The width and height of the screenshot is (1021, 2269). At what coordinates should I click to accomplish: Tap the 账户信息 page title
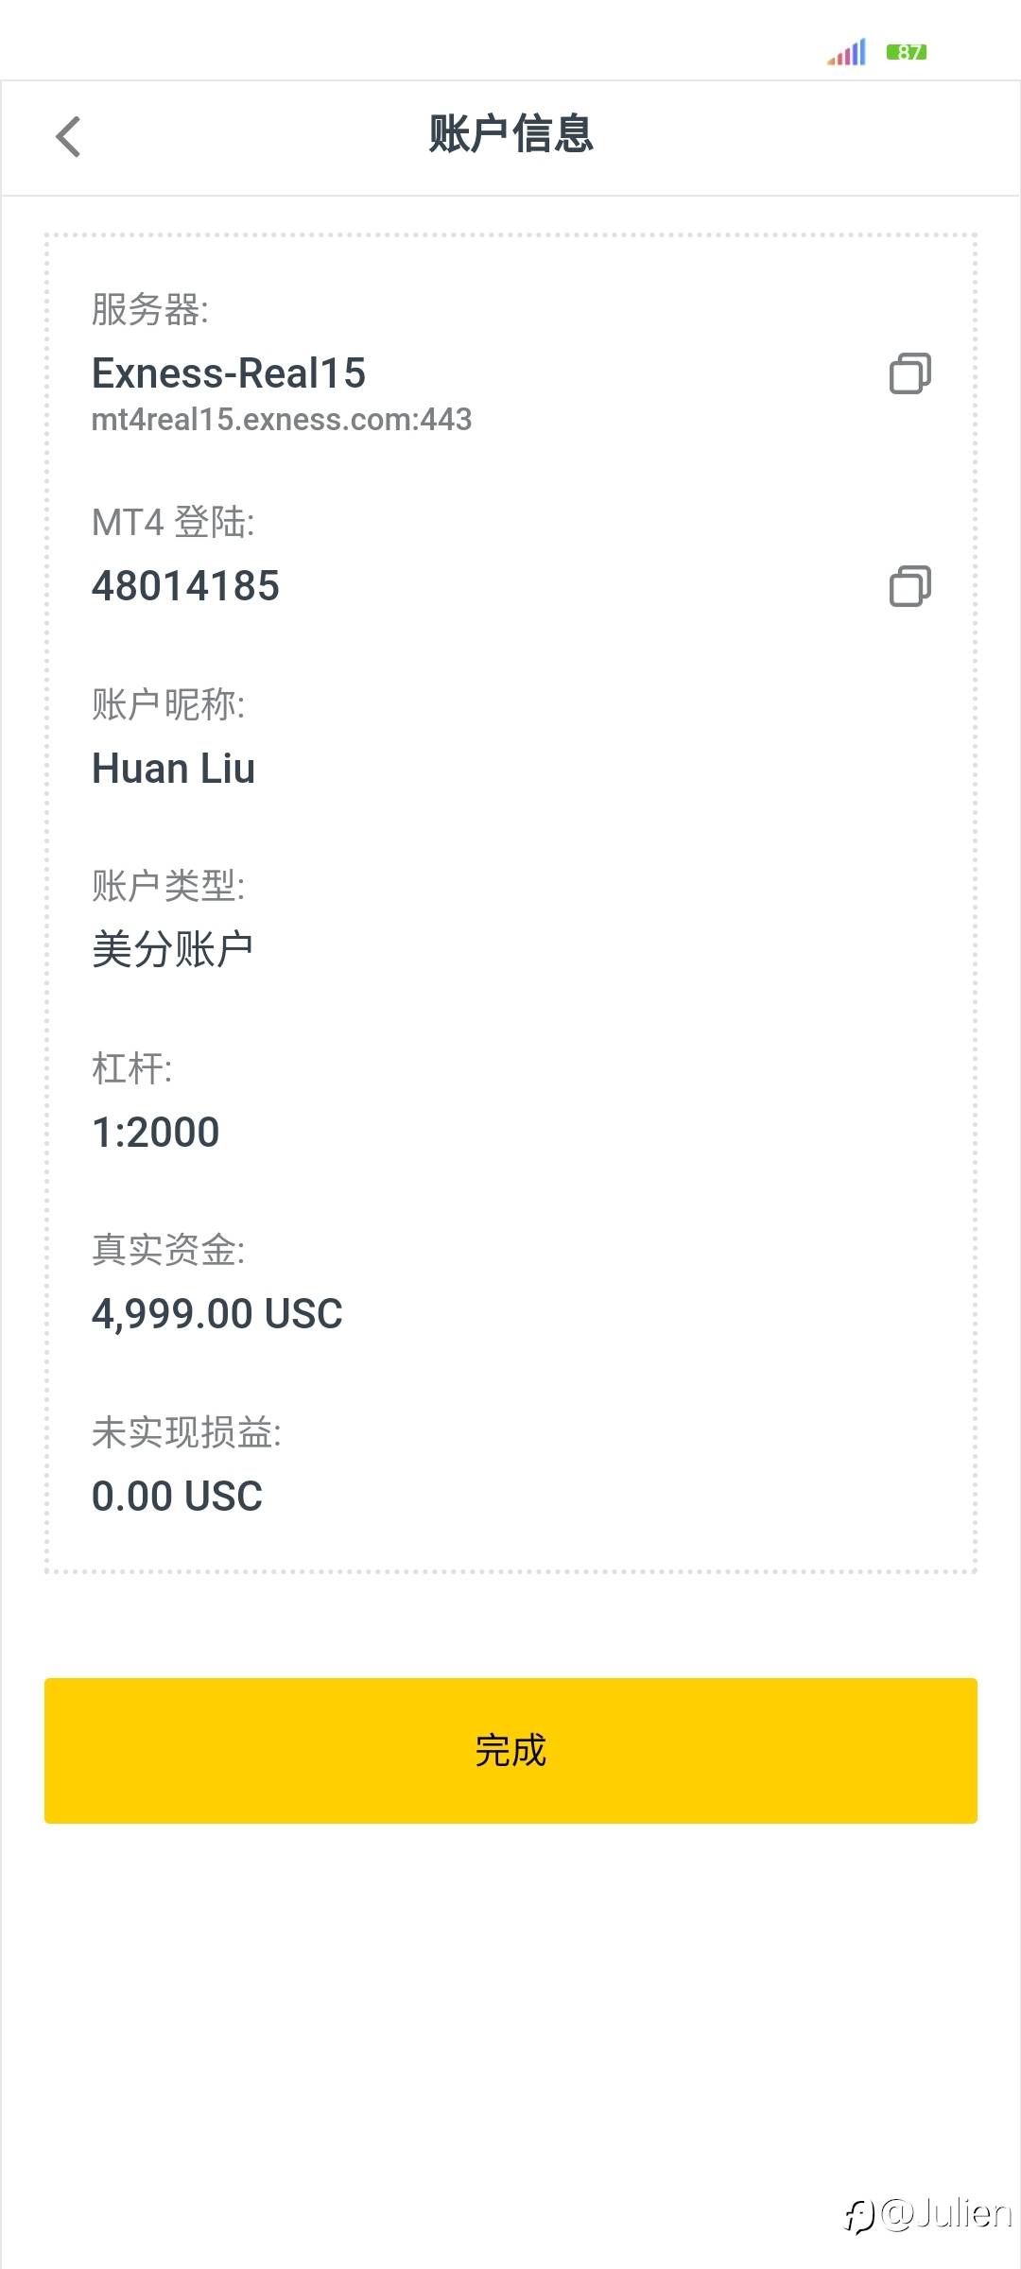tap(510, 134)
